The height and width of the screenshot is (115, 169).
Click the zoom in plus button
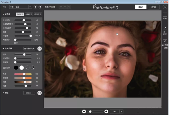click(106, 111)
